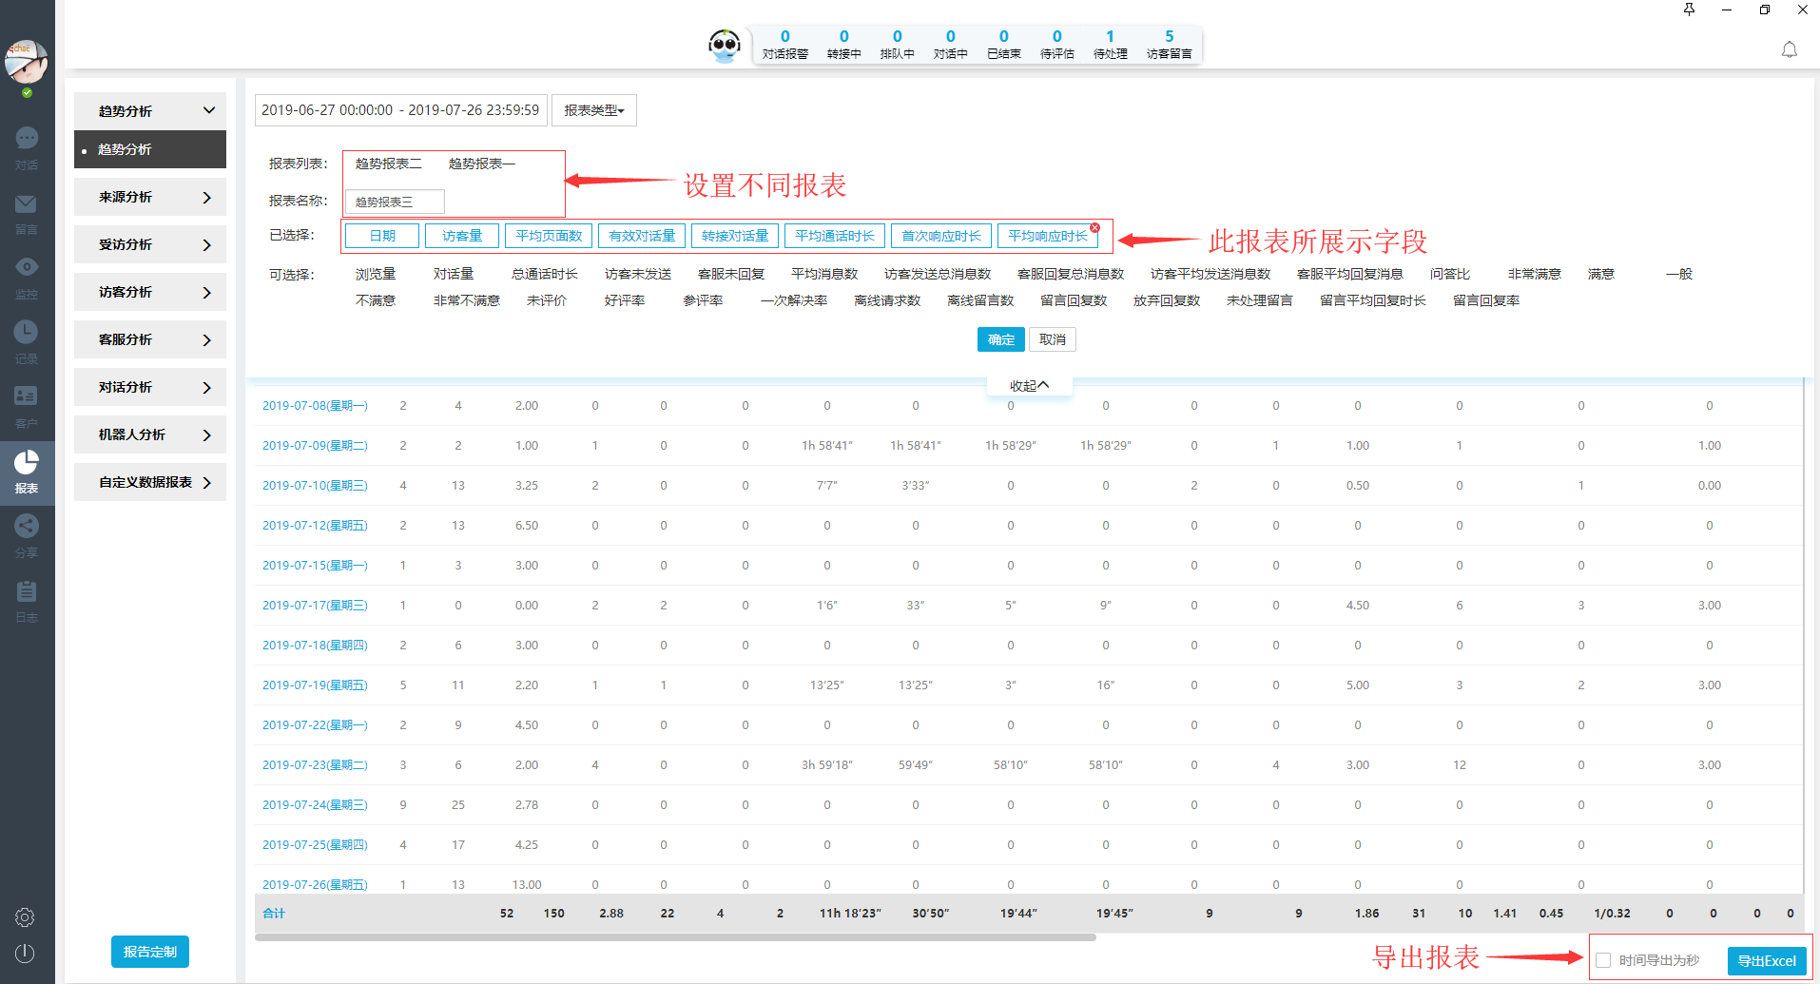Image resolution: width=1820 pixels, height=984 pixels.
Task: Open the 对话 chat sidebar icon
Action: 27,147
